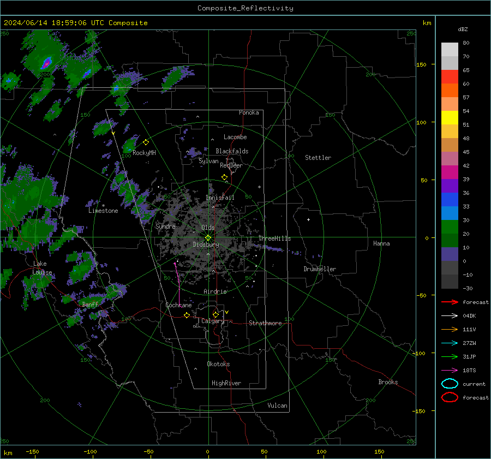Click the magenta swatch between 42 and 39 dBZ

click(x=450, y=172)
